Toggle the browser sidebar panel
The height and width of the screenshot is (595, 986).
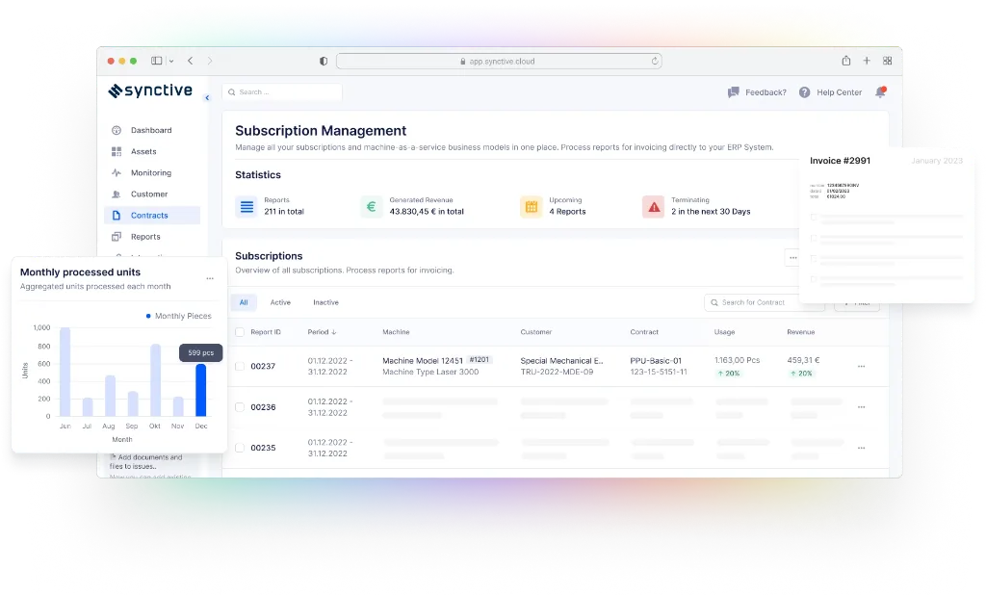tap(157, 61)
